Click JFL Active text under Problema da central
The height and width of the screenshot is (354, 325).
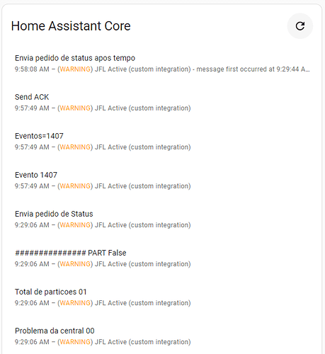pos(110,342)
